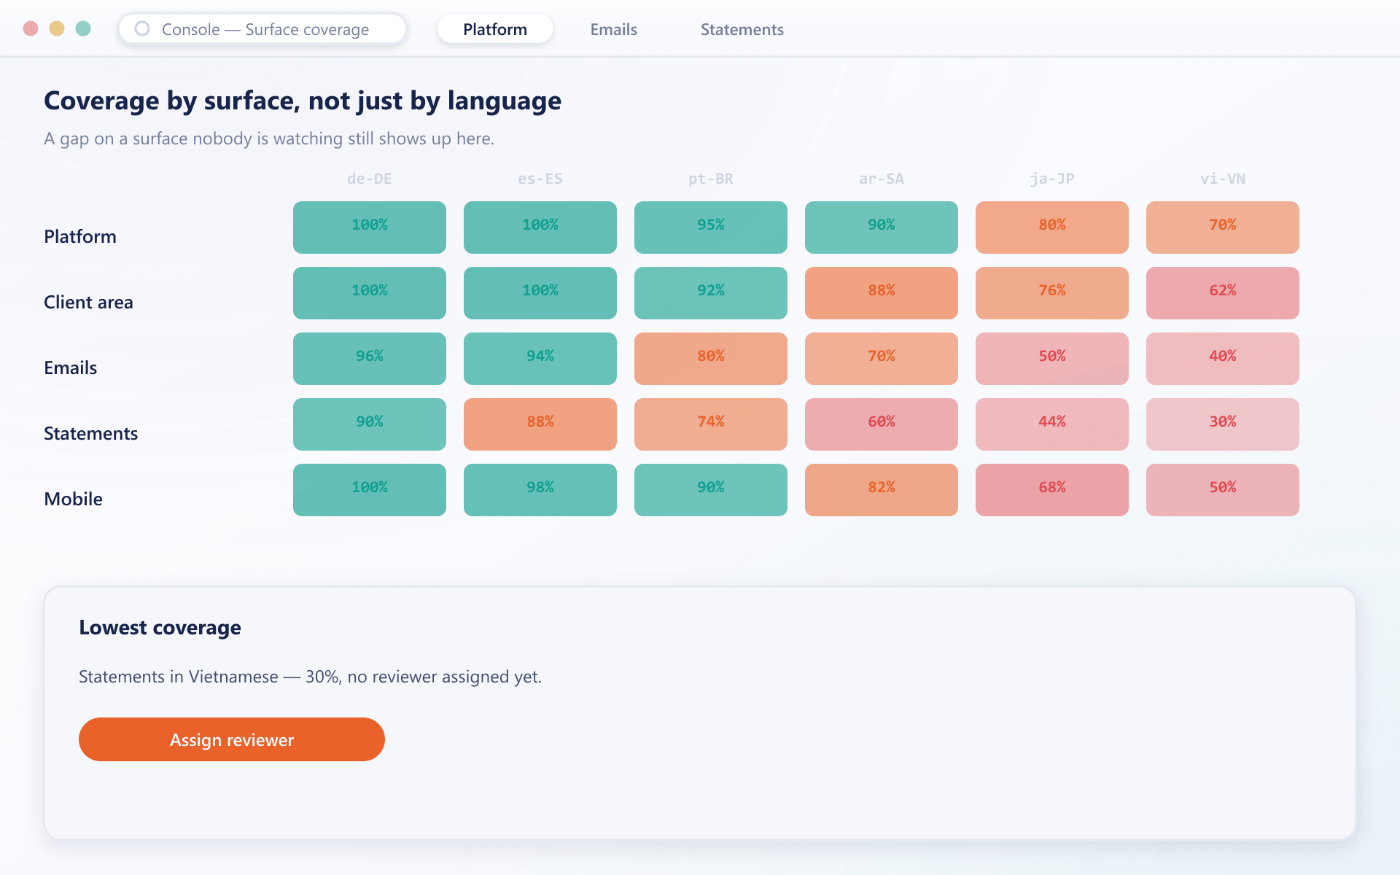Image resolution: width=1400 pixels, height=875 pixels.
Task: Click the Emails de-DE 96% cell
Action: pos(370,359)
